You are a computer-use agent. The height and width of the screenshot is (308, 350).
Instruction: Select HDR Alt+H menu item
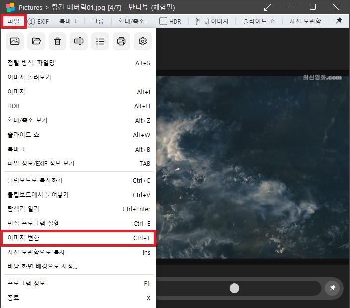[x=78, y=106]
